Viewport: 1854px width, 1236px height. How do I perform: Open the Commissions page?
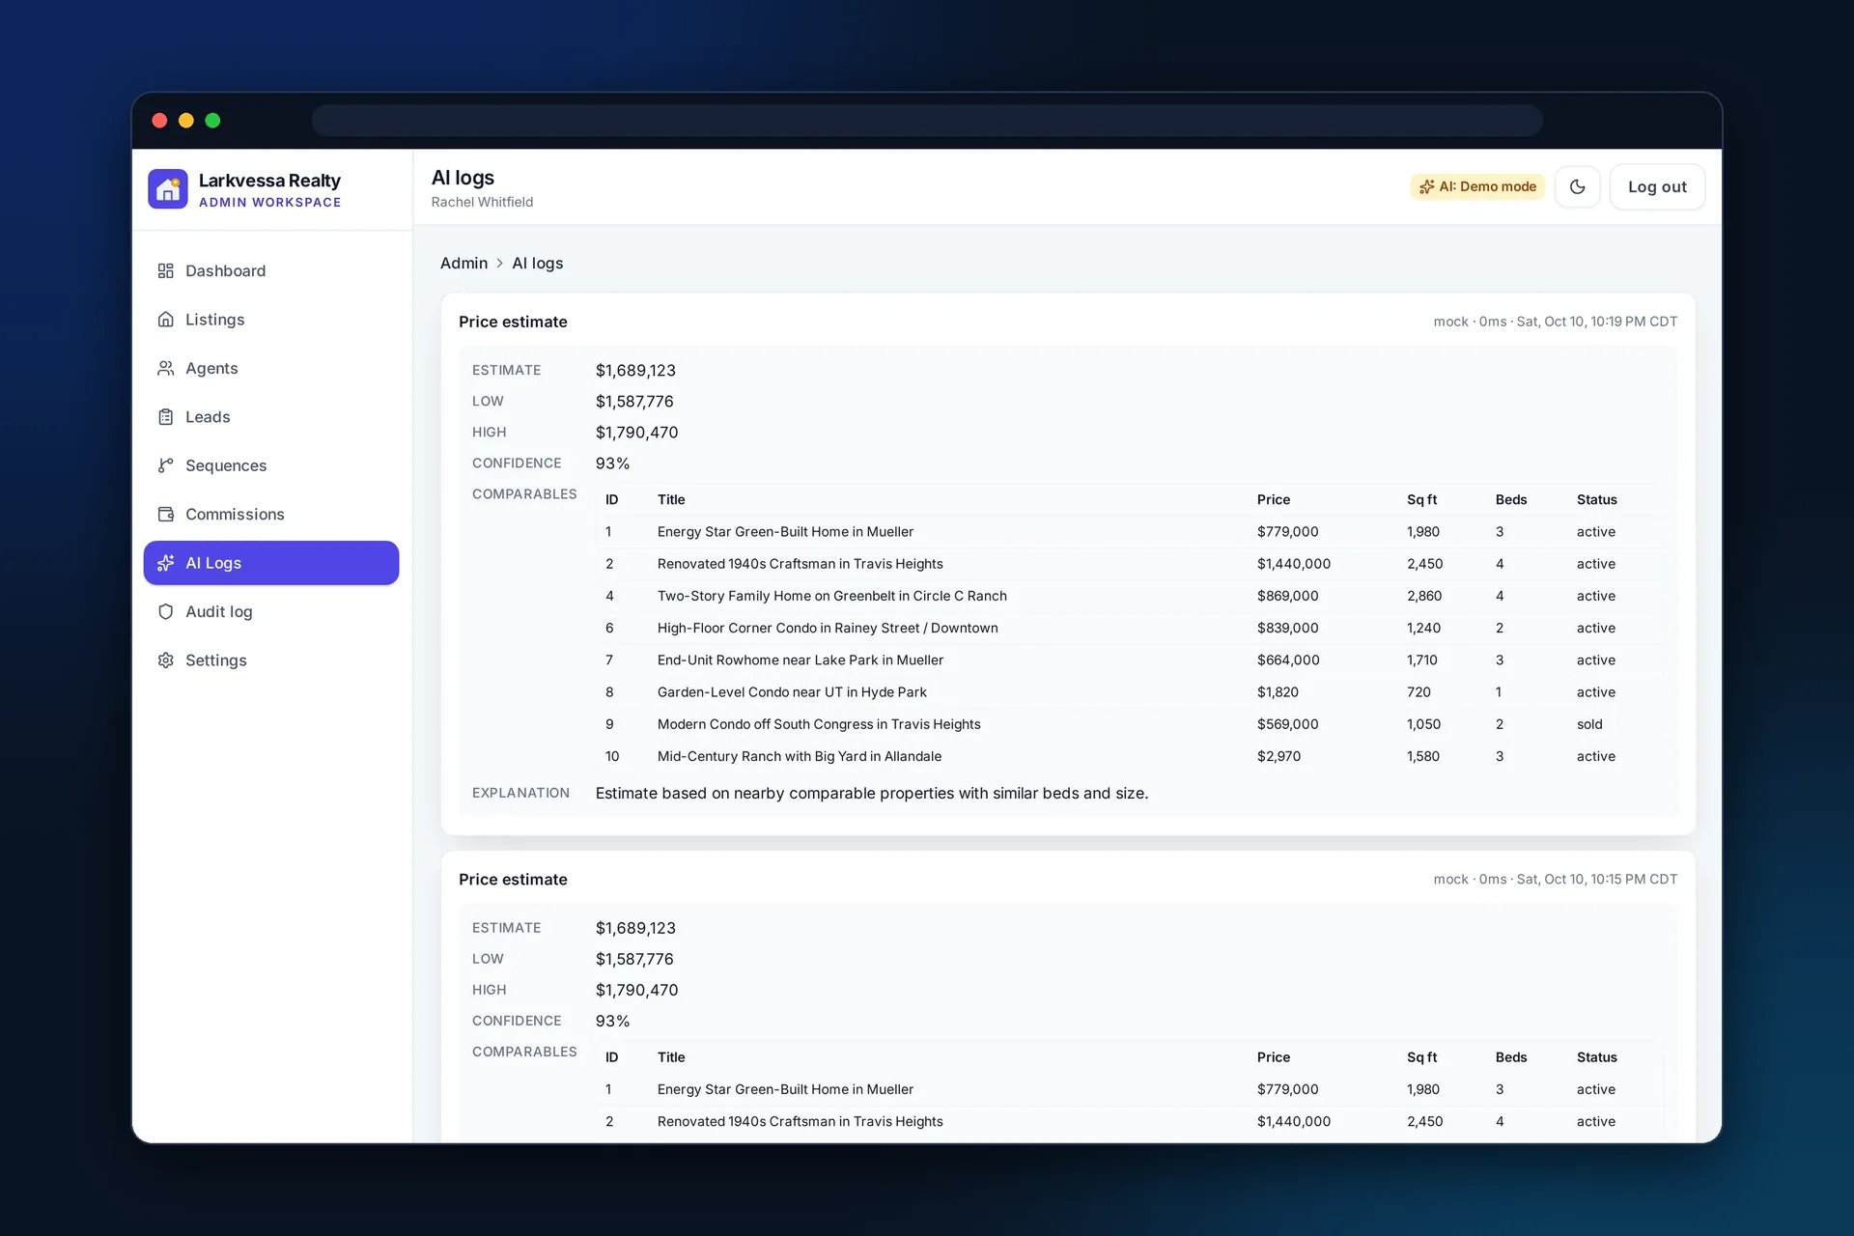tap(271, 514)
